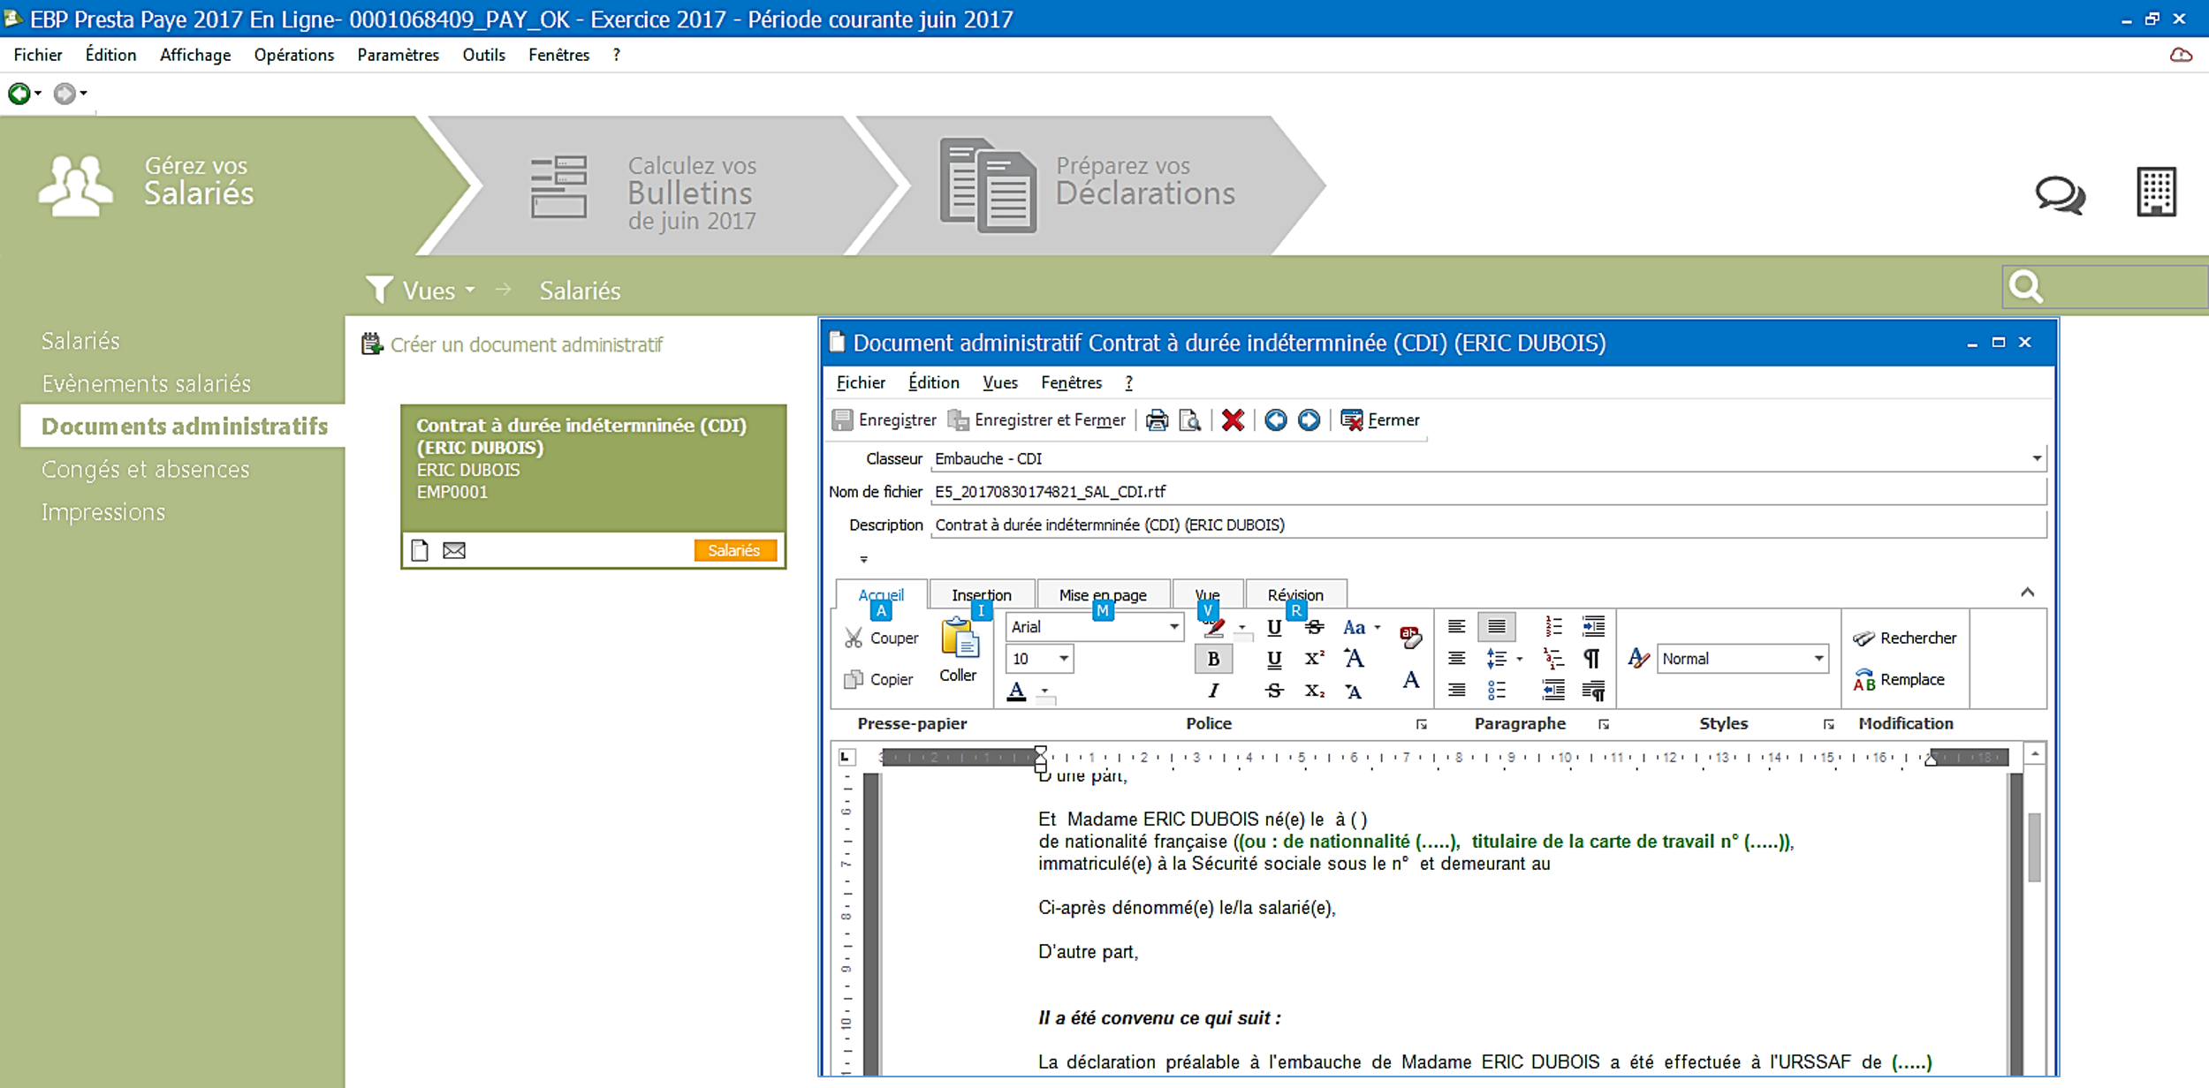The height and width of the screenshot is (1088, 2209).
Task: Insert a bulleted list
Action: click(x=1496, y=691)
